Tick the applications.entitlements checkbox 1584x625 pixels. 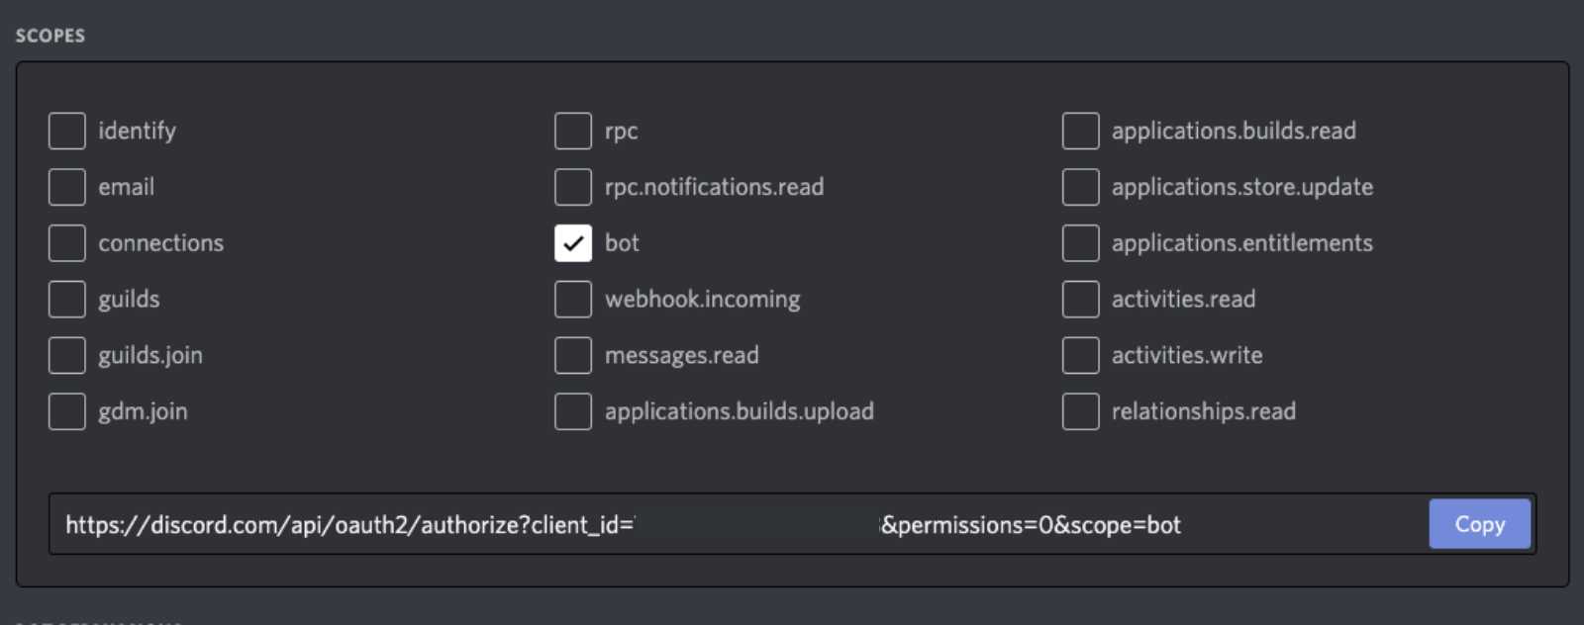coord(1080,243)
